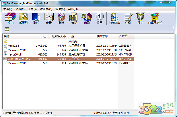The width and height of the screenshot is (177, 117).
Task: Select Microsoft.VC80 file sized 550
Action: click(x=18, y=63)
